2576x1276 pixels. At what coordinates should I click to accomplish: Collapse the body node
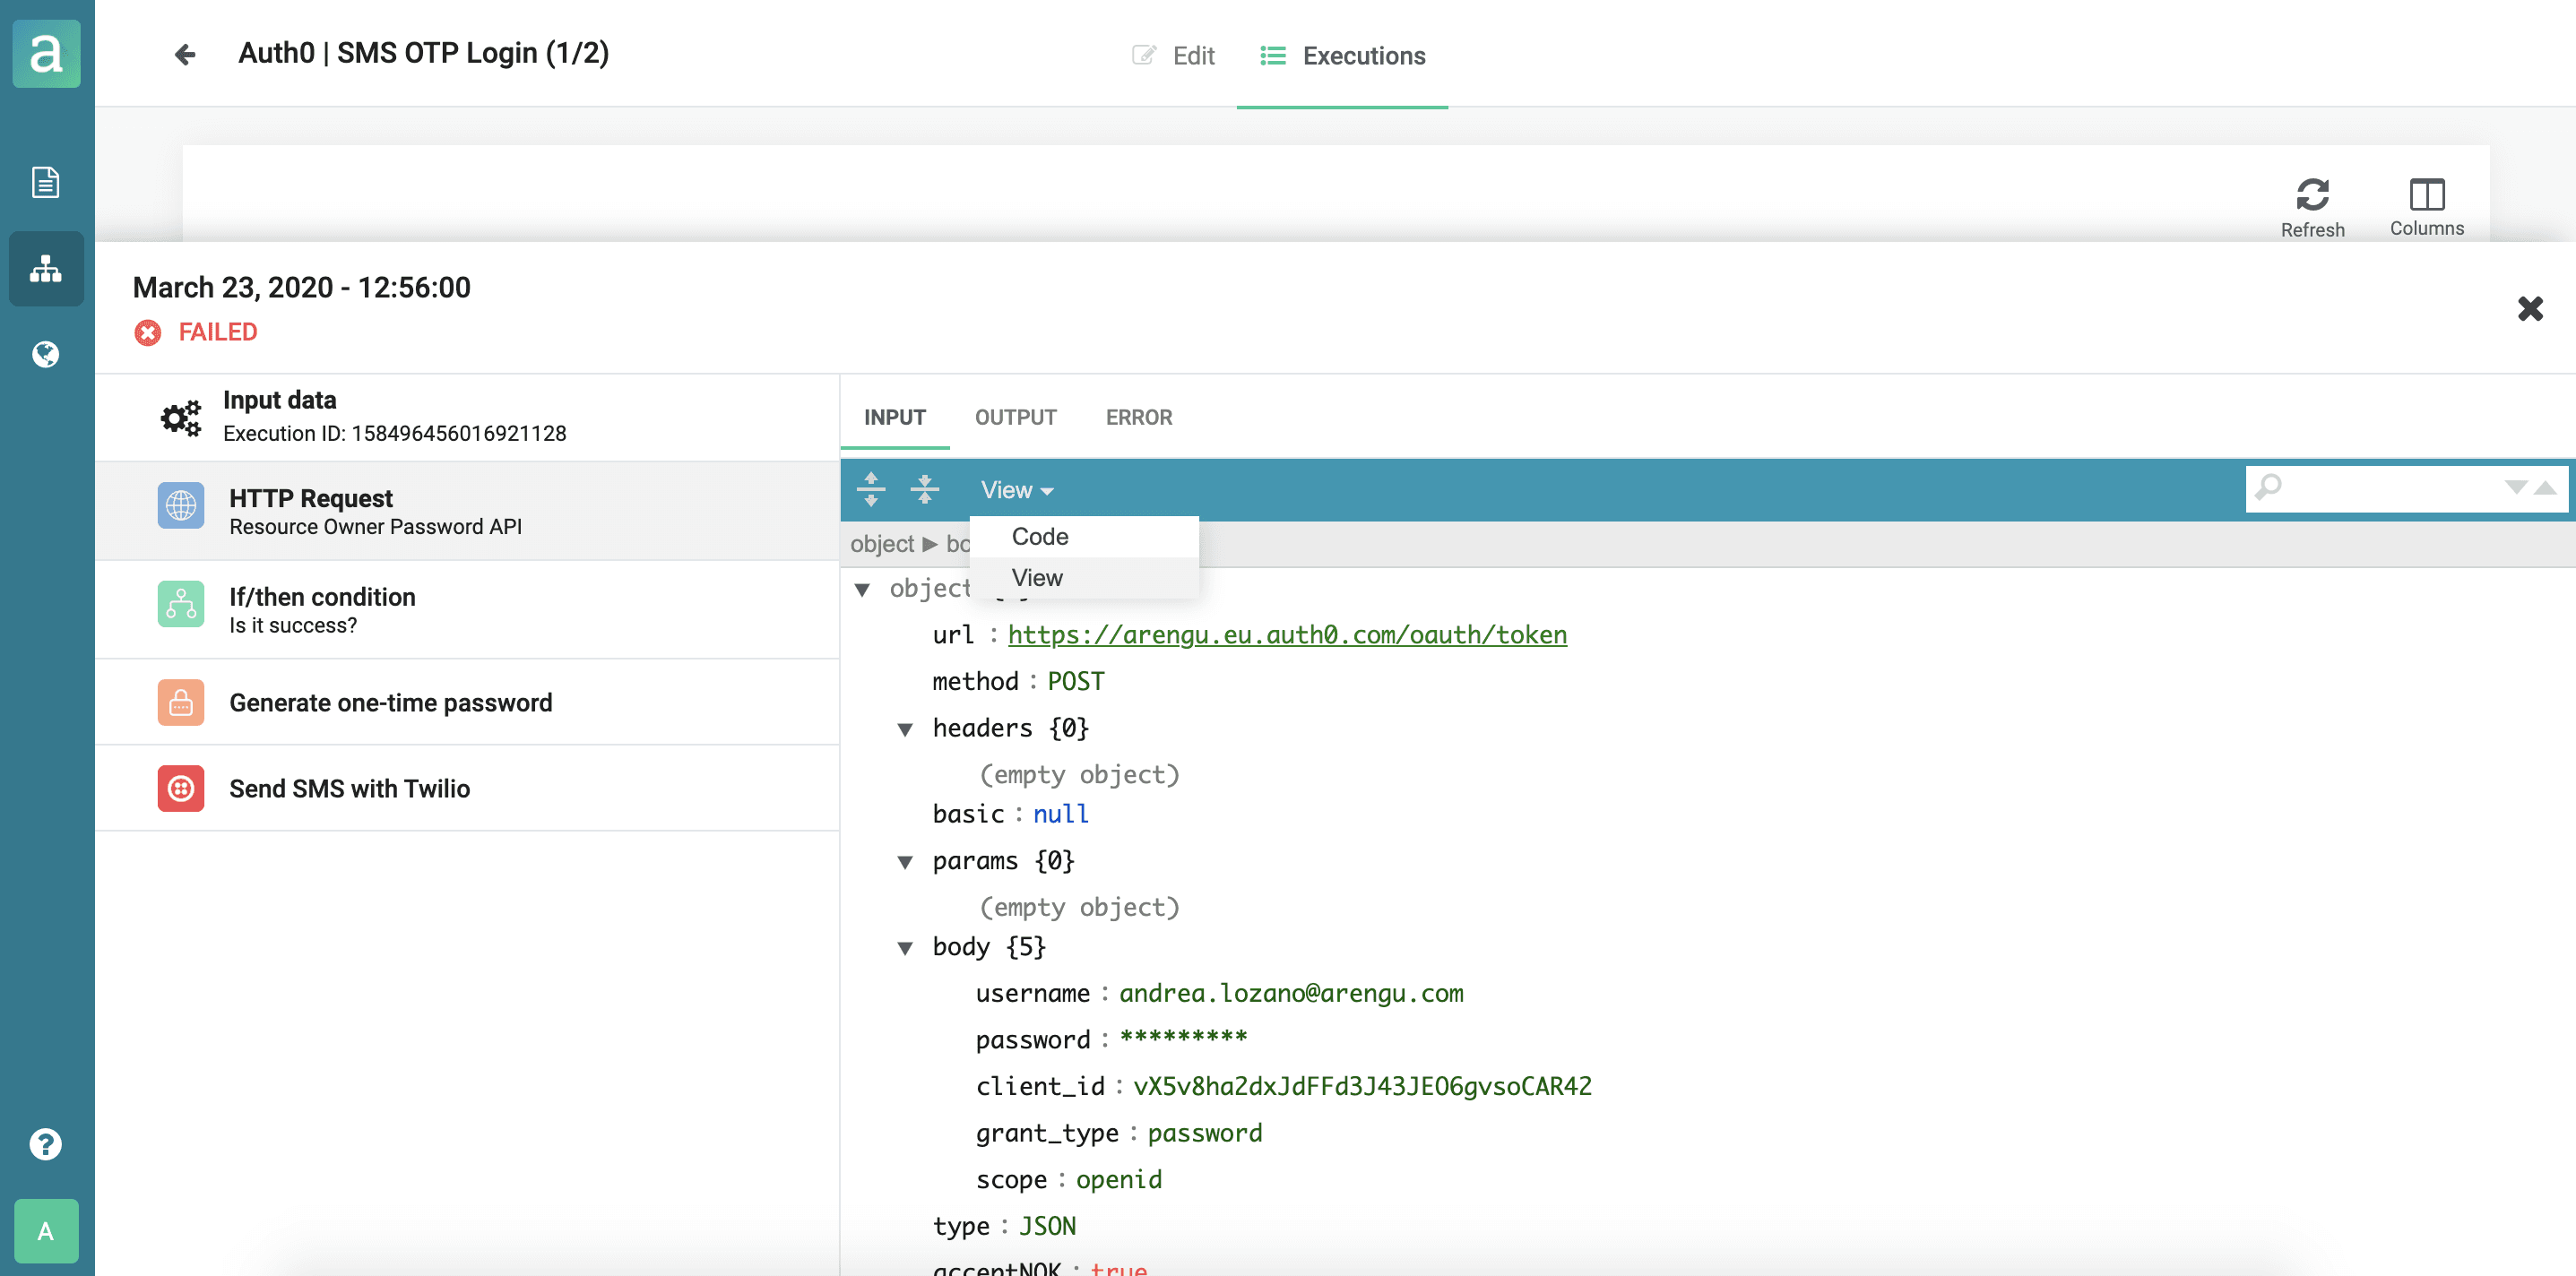tap(905, 948)
